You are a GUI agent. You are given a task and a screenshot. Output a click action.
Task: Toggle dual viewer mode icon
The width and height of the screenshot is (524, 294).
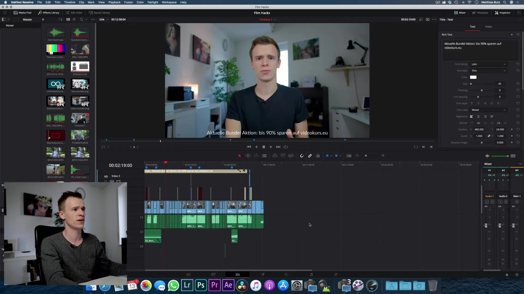428,20
